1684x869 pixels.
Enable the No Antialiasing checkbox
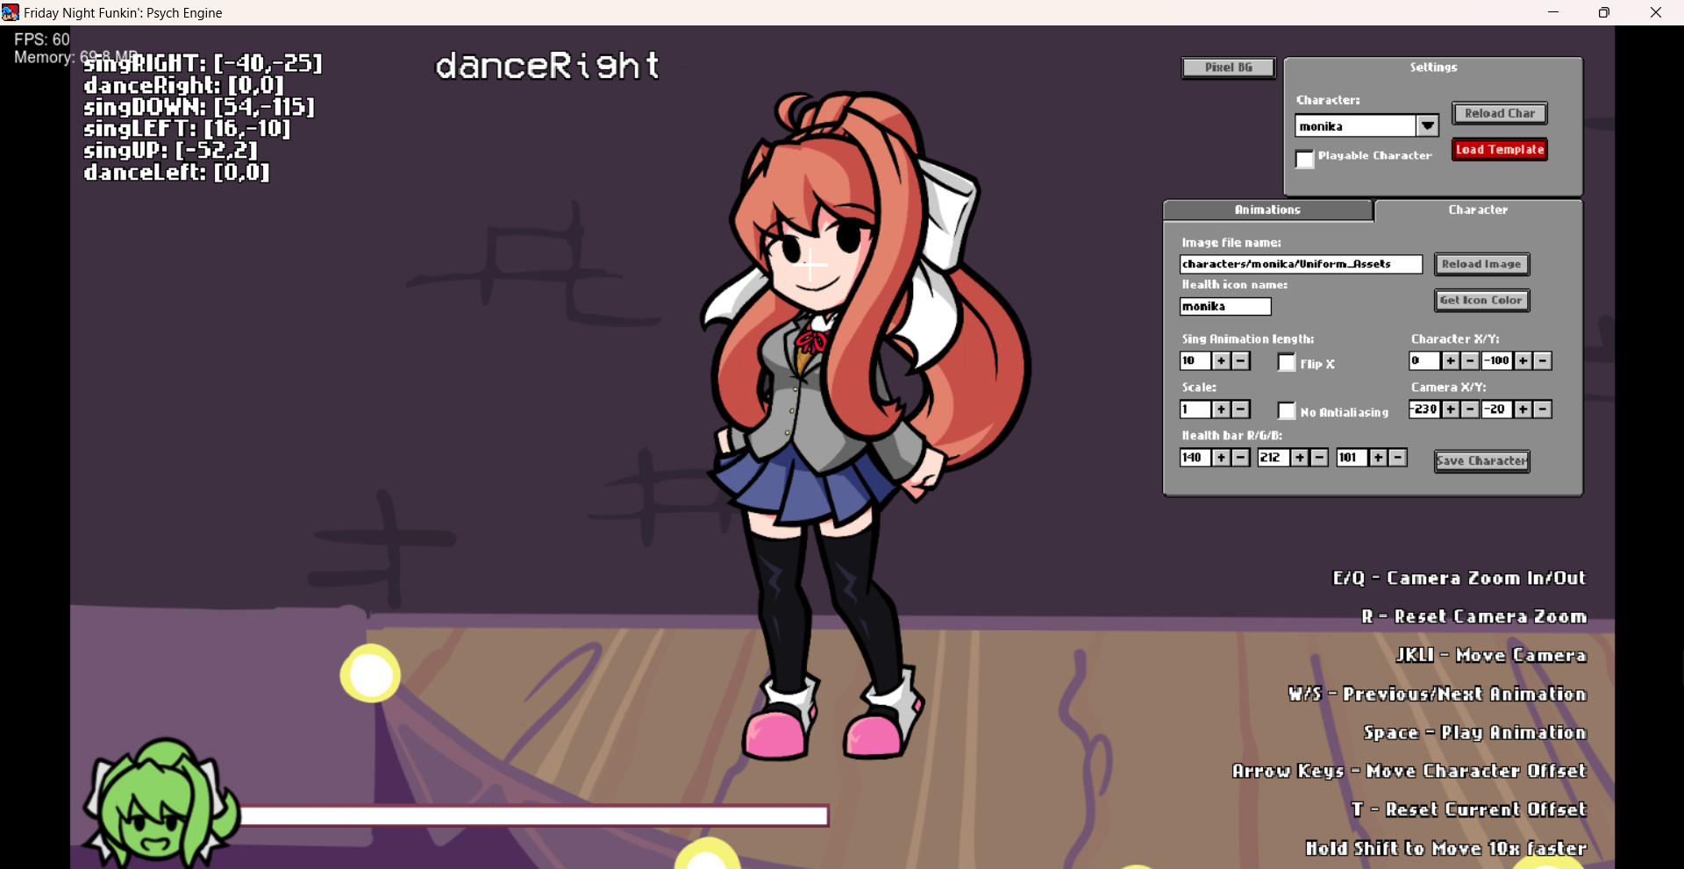[x=1287, y=410]
